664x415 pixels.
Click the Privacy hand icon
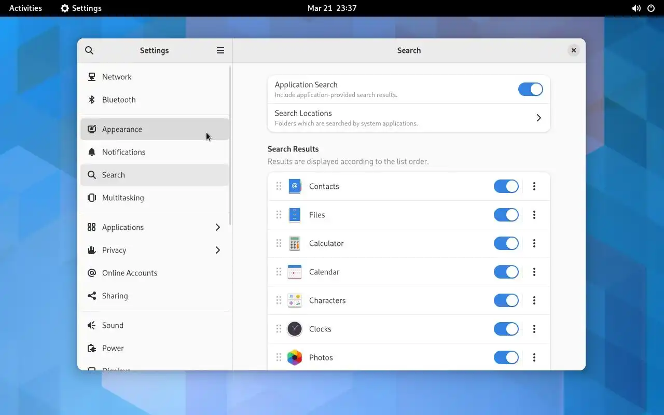click(92, 250)
